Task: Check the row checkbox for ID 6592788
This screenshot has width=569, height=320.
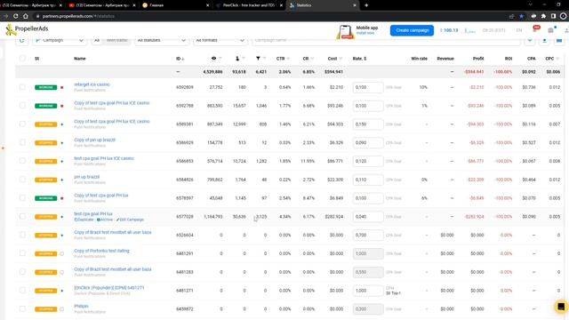Action: 22,106
